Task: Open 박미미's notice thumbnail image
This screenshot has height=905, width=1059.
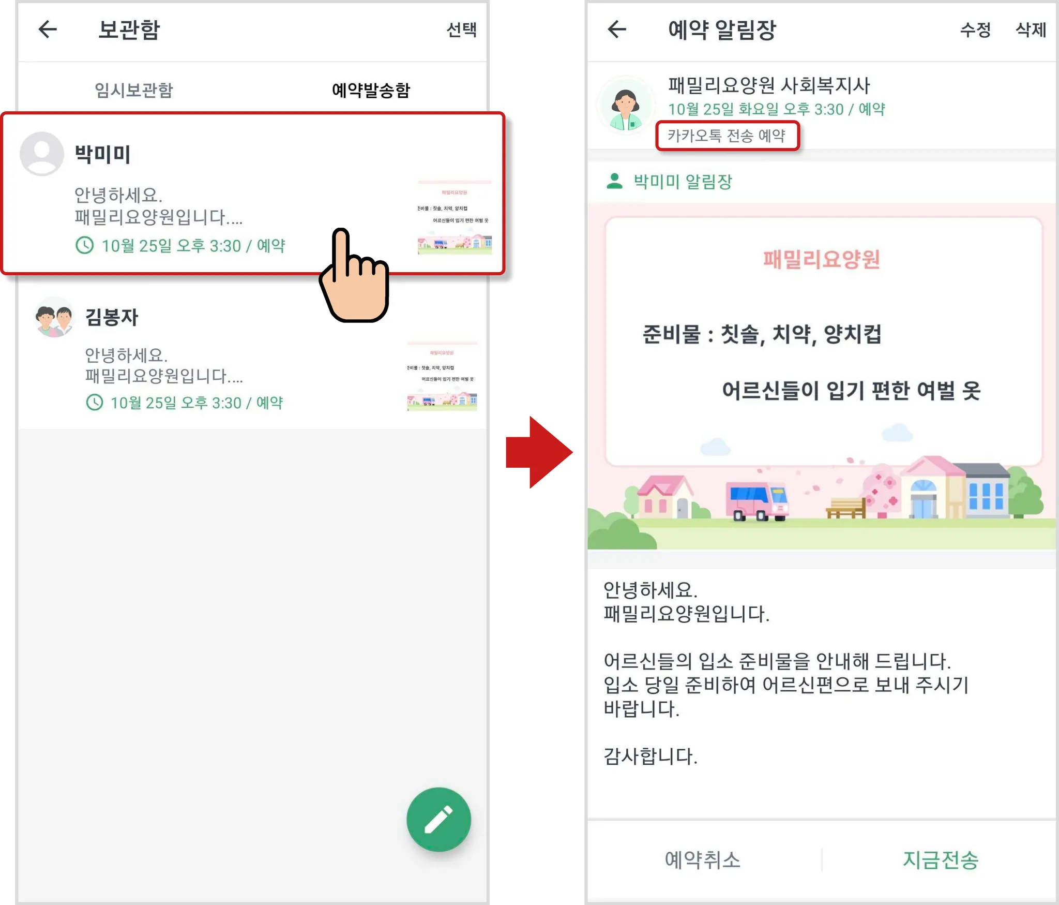Action: 455,218
